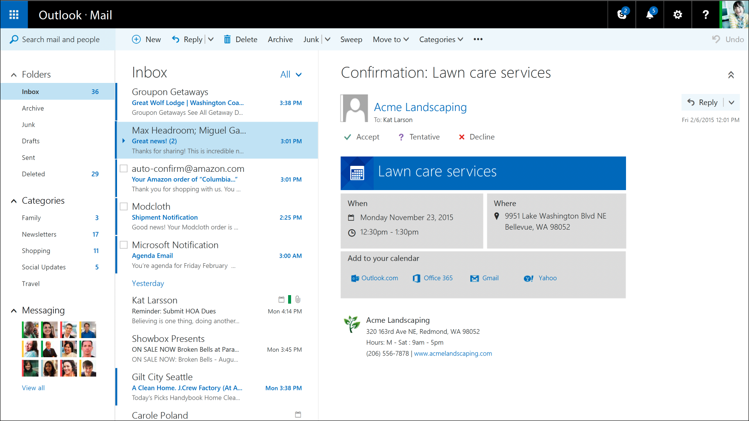Collapse the Folders section
The image size is (749, 421).
(x=14, y=75)
